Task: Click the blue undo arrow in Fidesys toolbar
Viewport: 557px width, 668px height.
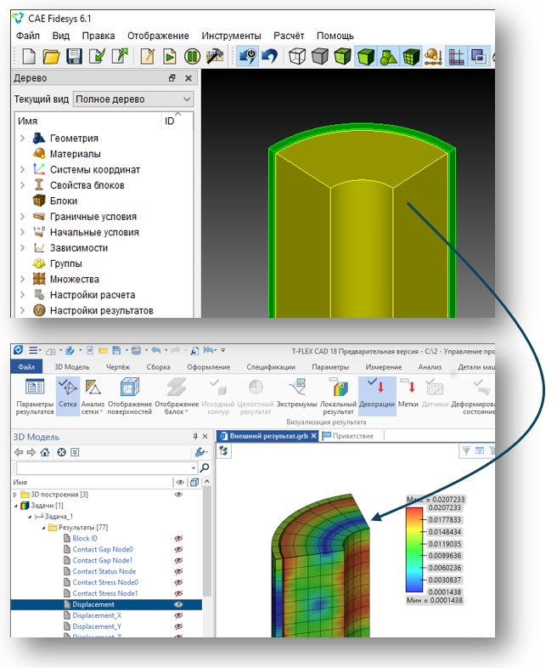Action: [x=270, y=56]
